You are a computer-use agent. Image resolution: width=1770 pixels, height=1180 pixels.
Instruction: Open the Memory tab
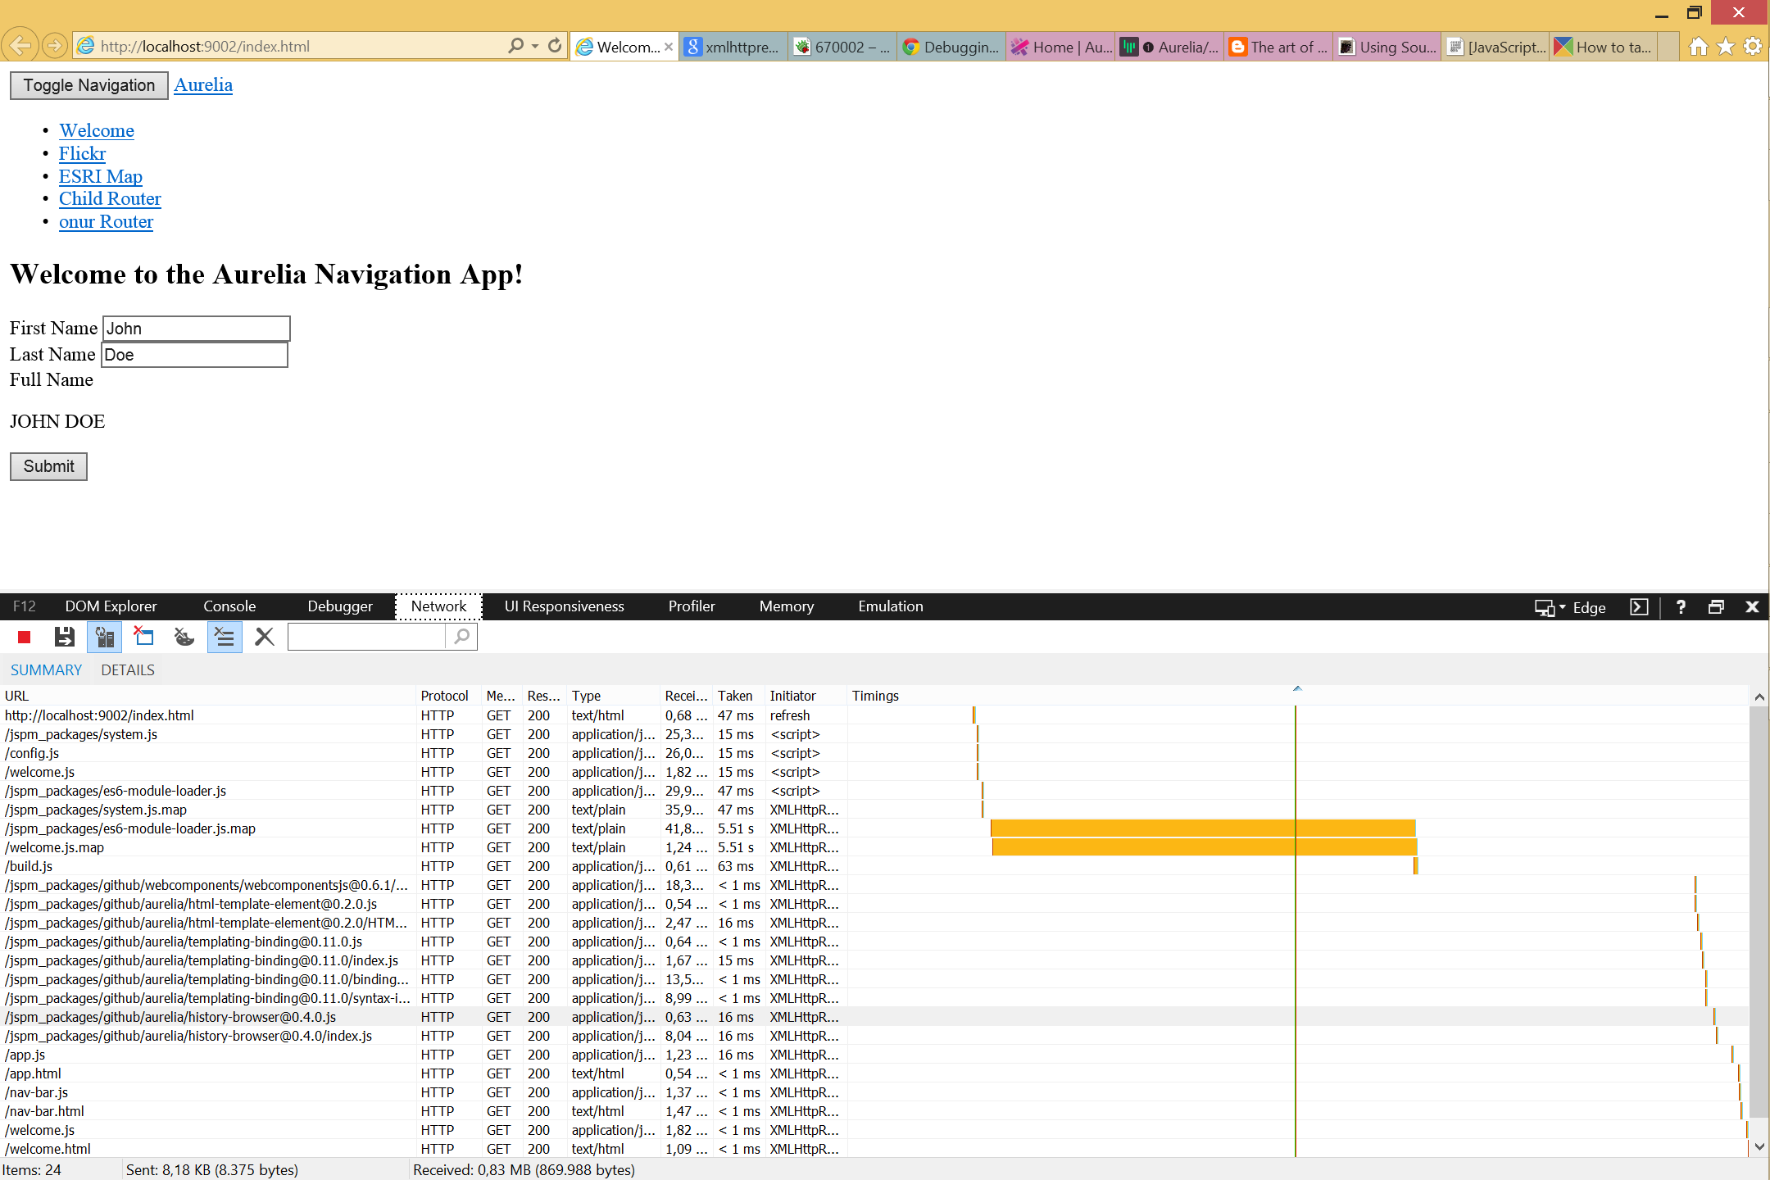pos(787,606)
